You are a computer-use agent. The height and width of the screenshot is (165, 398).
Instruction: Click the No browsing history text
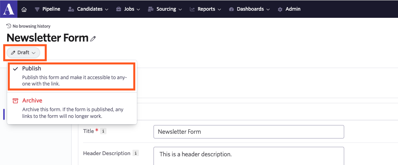[32, 26]
